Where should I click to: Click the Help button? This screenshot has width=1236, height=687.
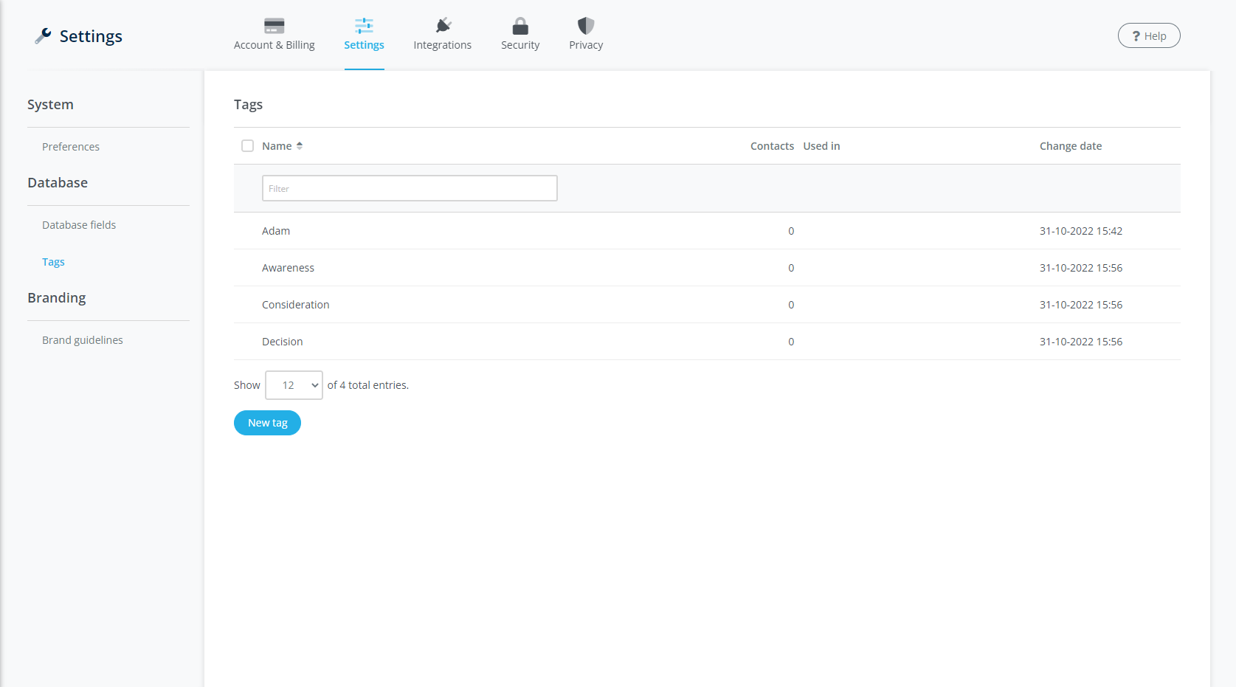coord(1148,36)
